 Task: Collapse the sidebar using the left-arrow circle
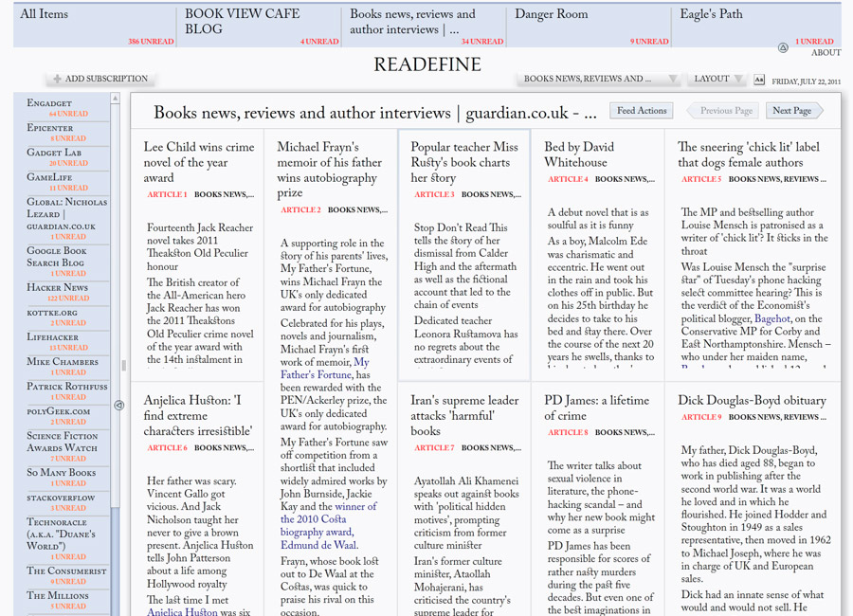click(x=118, y=406)
